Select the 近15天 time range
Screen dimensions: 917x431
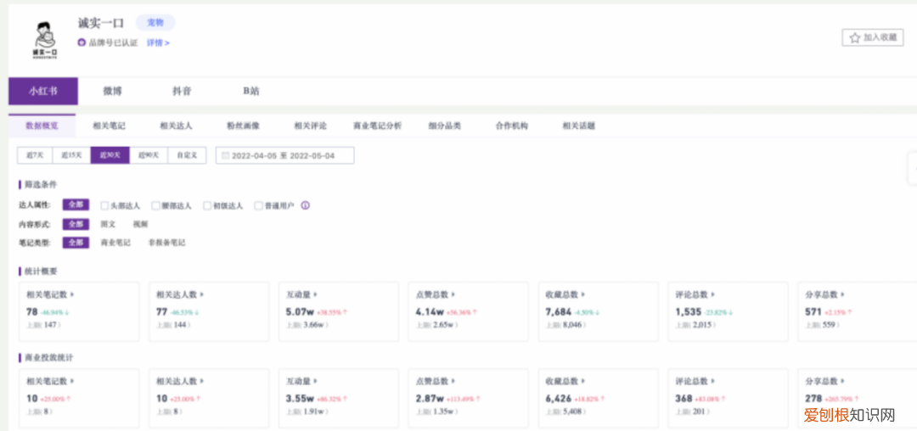pyautogui.click(x=72, y=155)
